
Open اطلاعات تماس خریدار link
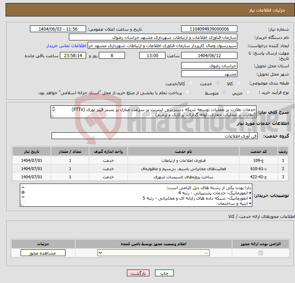[66, 46]
